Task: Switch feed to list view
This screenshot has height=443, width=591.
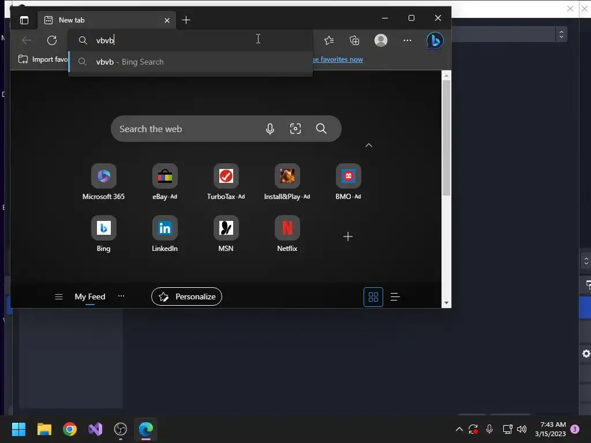Action: [x=395, y=297]
